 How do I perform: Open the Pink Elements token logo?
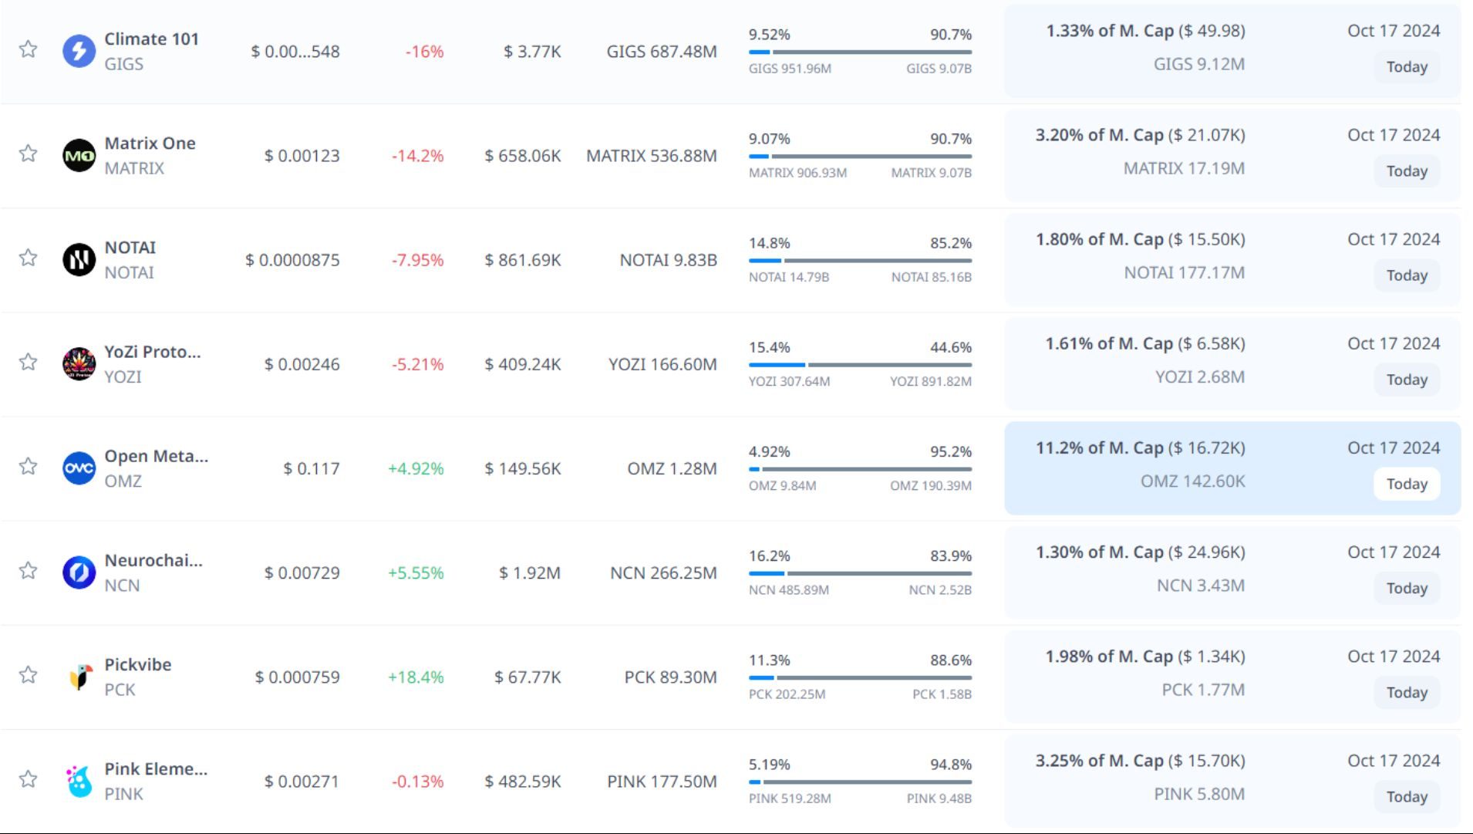[x=79, y=782]
